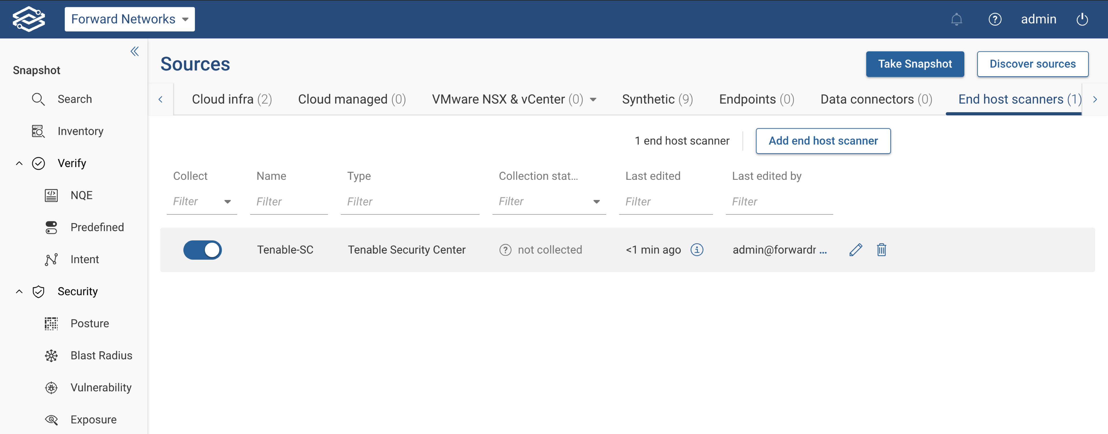Edit Tenable-SC with the pencil icon

click(x=856, y=250)
